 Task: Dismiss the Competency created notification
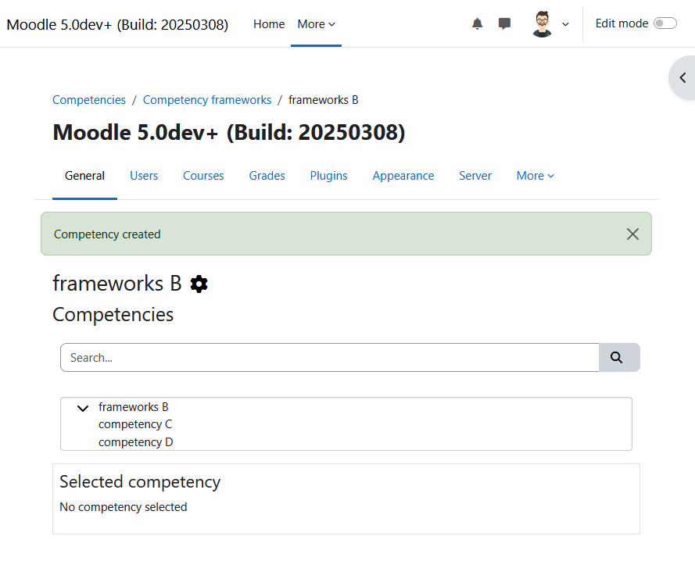(632, 234)
